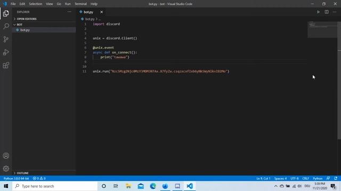341x191 pixels.
Task: Open the Run menu
Action: point(68,4)
